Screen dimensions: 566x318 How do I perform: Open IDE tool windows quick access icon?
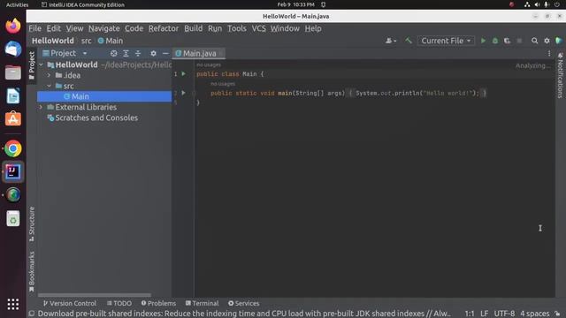[32, 314]
